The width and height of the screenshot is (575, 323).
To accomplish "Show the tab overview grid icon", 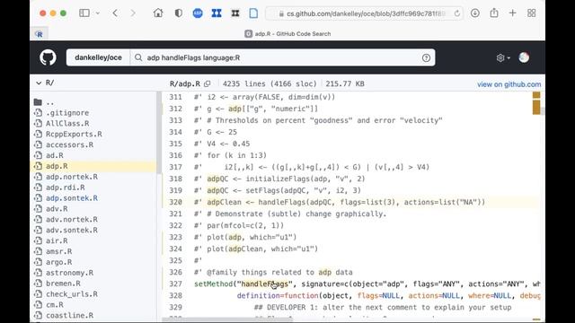I will [x=531, y=13].
